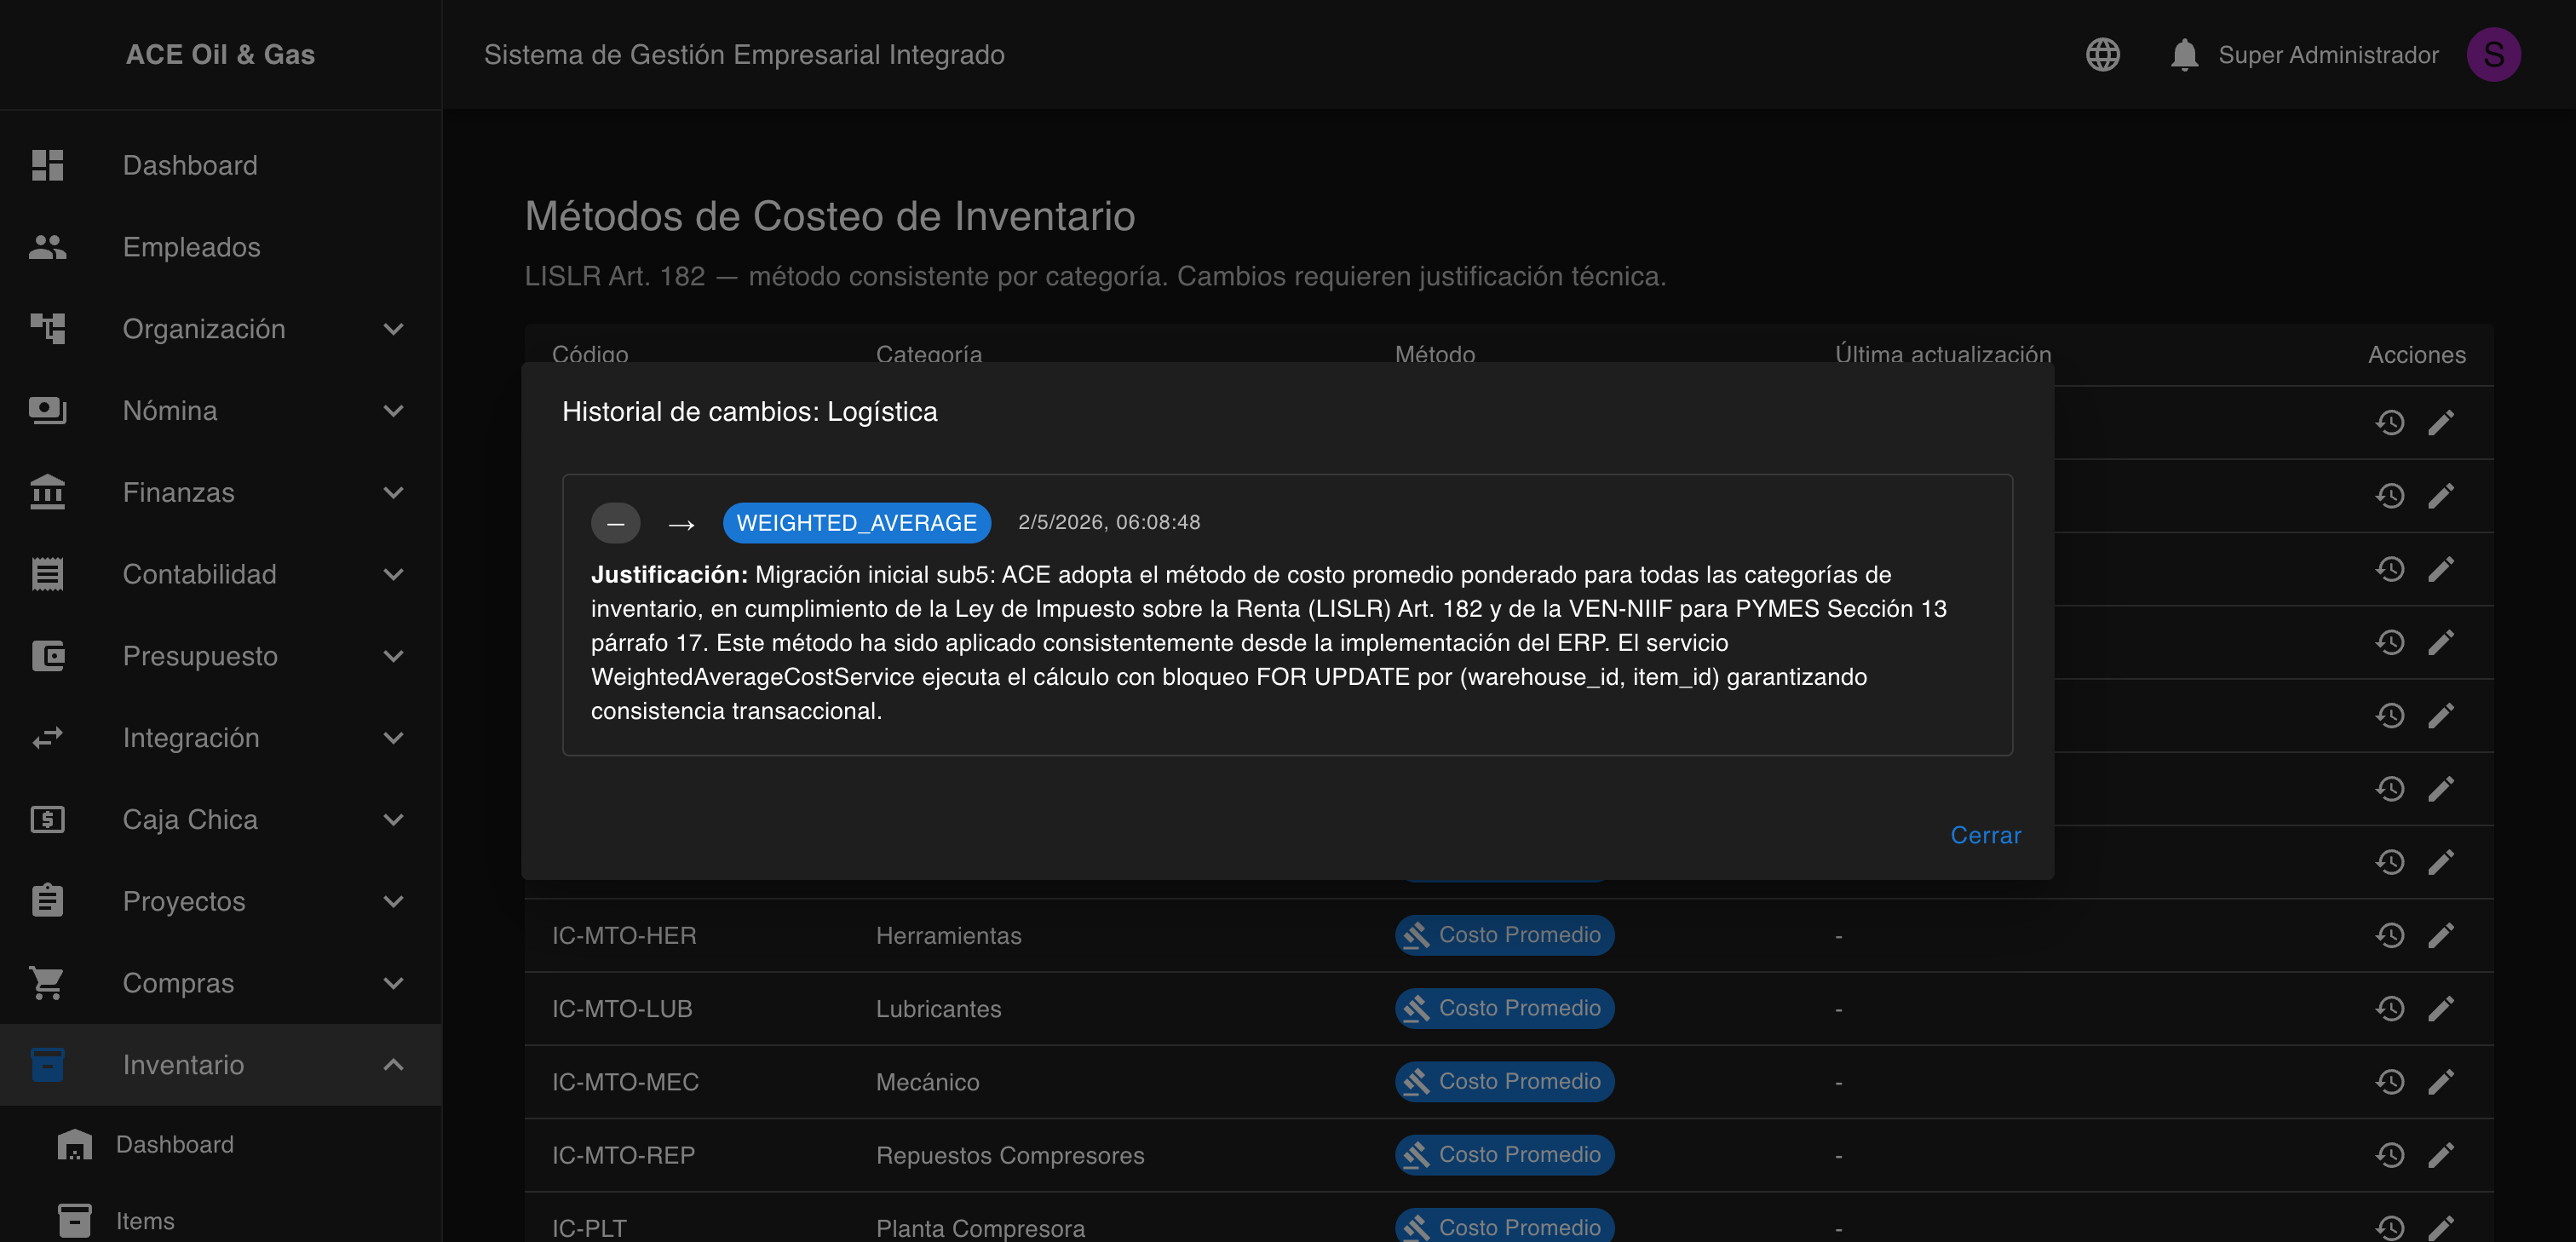View change history for Lubricantes row
The height and width of the screenshot is (1242, 2576).
click(2389, 1008)
